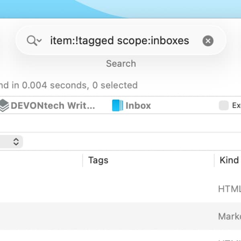Viewport: 241px width, 241px height.
Task: Click the column divider left of Tags header
Action: pyautogui.click(x=83, y=160)
